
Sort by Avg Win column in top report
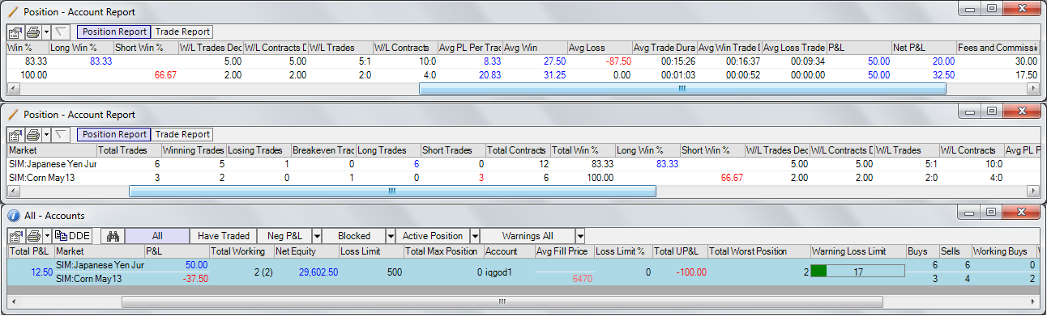pos(535,48)
